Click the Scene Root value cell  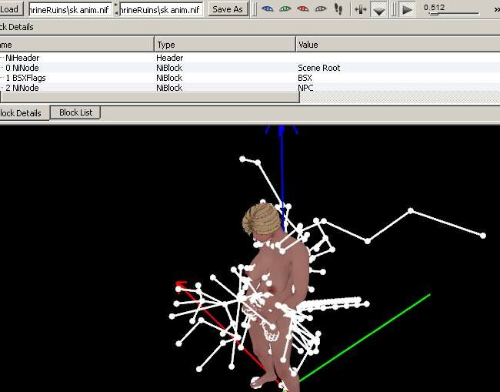(319, 68)
